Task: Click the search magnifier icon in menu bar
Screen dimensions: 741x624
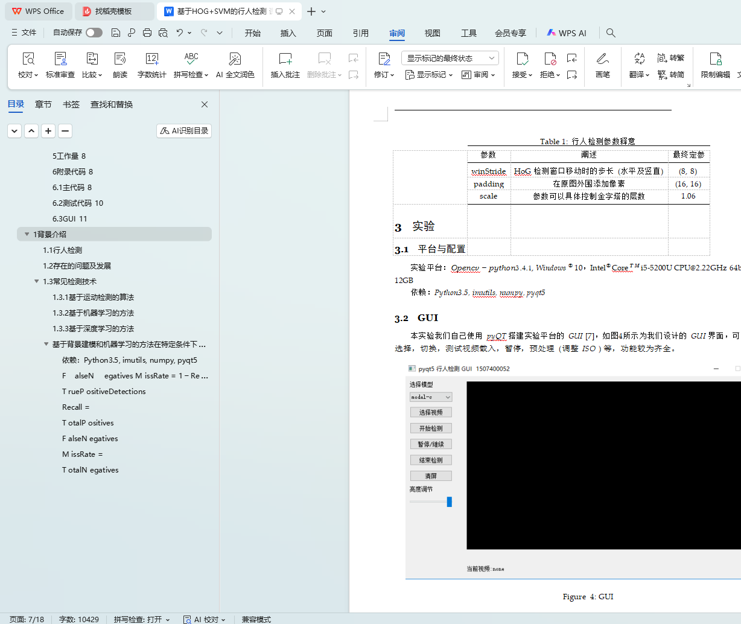Action: 611,33
